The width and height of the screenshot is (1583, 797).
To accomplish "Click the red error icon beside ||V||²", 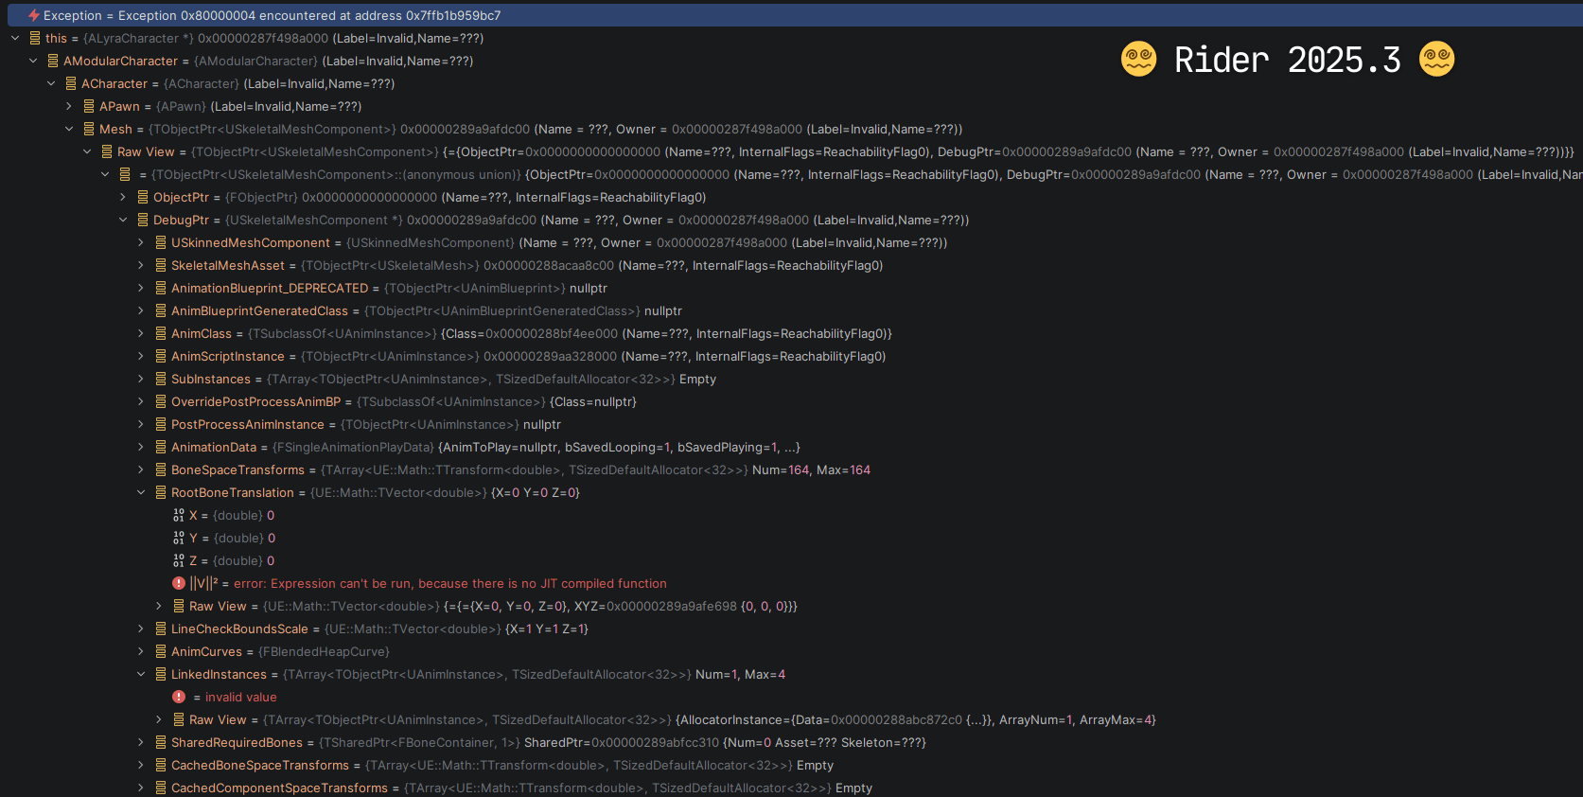I will point(179,584).
